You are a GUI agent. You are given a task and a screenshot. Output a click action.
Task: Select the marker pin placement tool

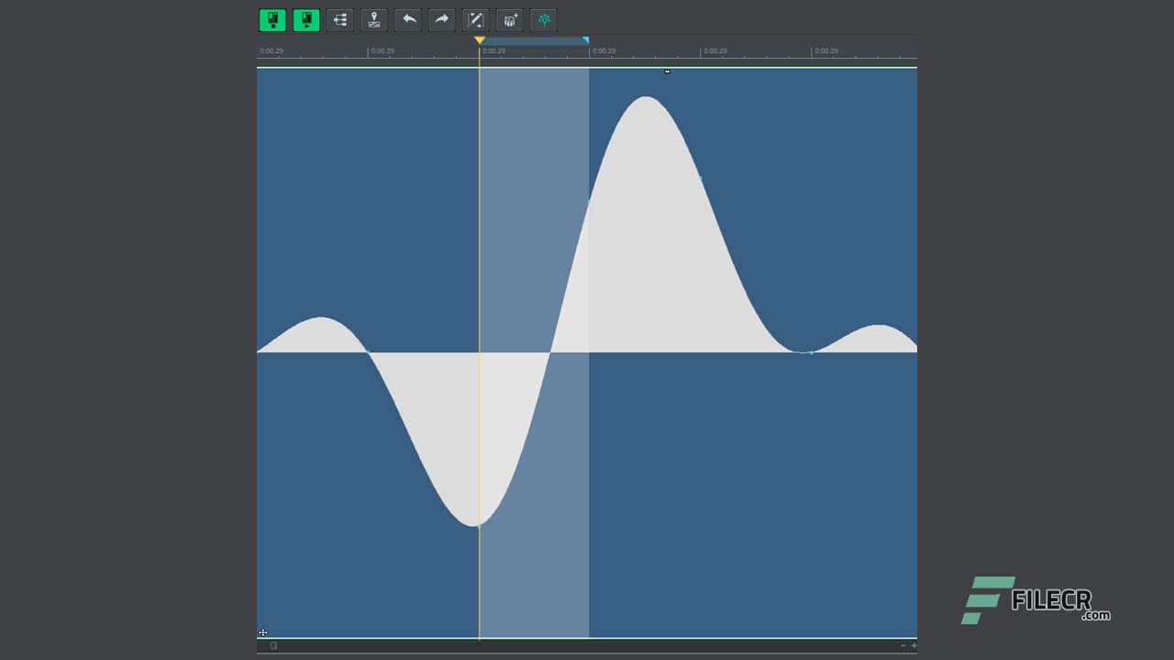coord(374,19)
